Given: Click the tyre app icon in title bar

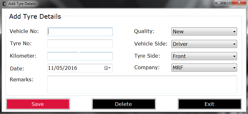Looking at the screenshot, I should point(4,4).
